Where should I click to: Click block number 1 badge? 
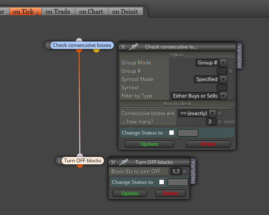click(x=48, y=45)
